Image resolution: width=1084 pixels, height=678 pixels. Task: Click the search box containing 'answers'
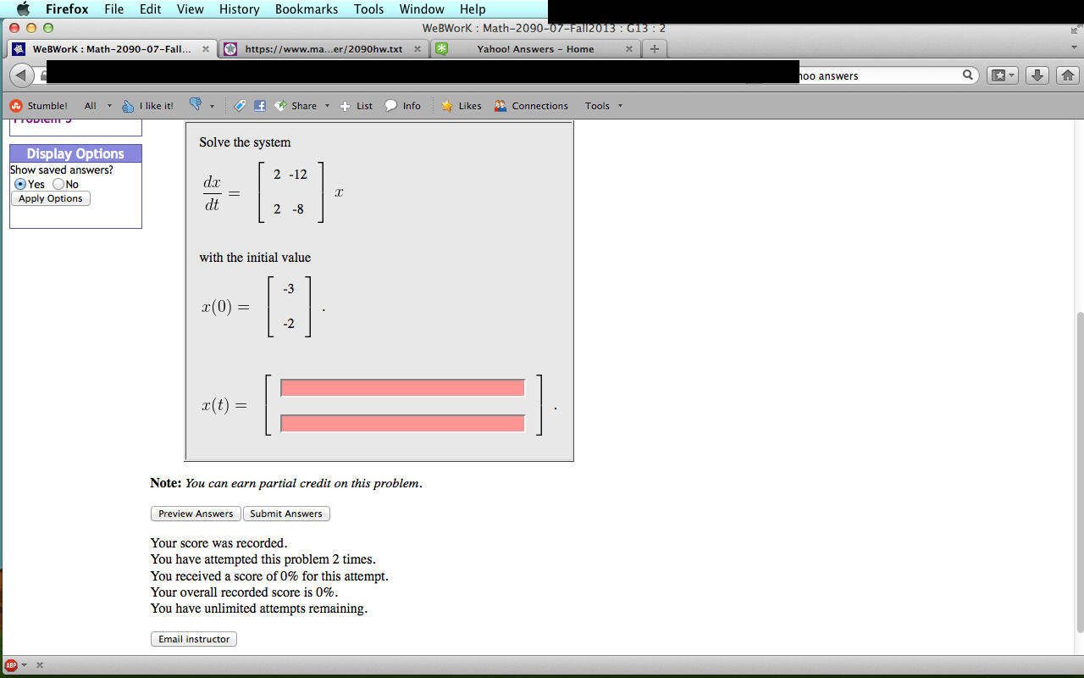coord(879,75)
